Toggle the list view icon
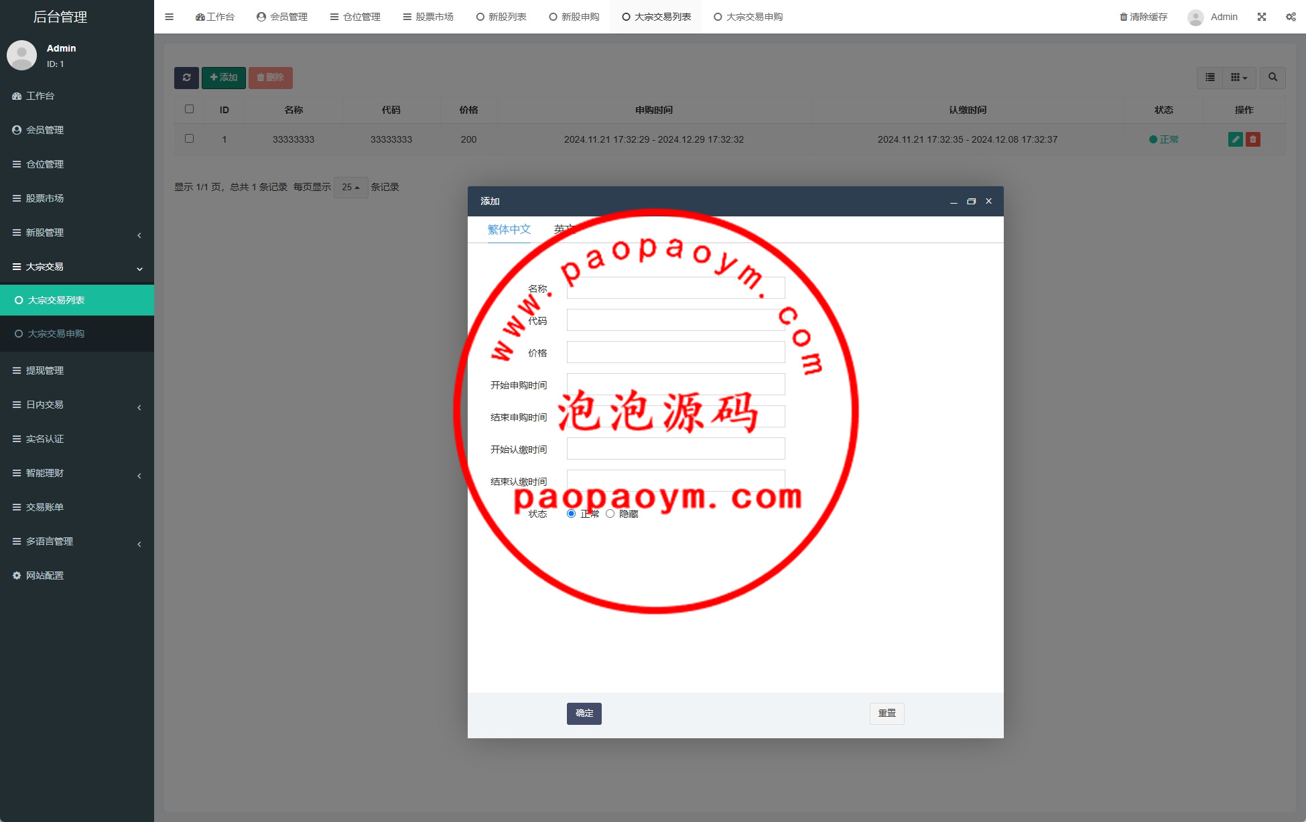This screenshot has width=1306, height=822. point(1210,78)
